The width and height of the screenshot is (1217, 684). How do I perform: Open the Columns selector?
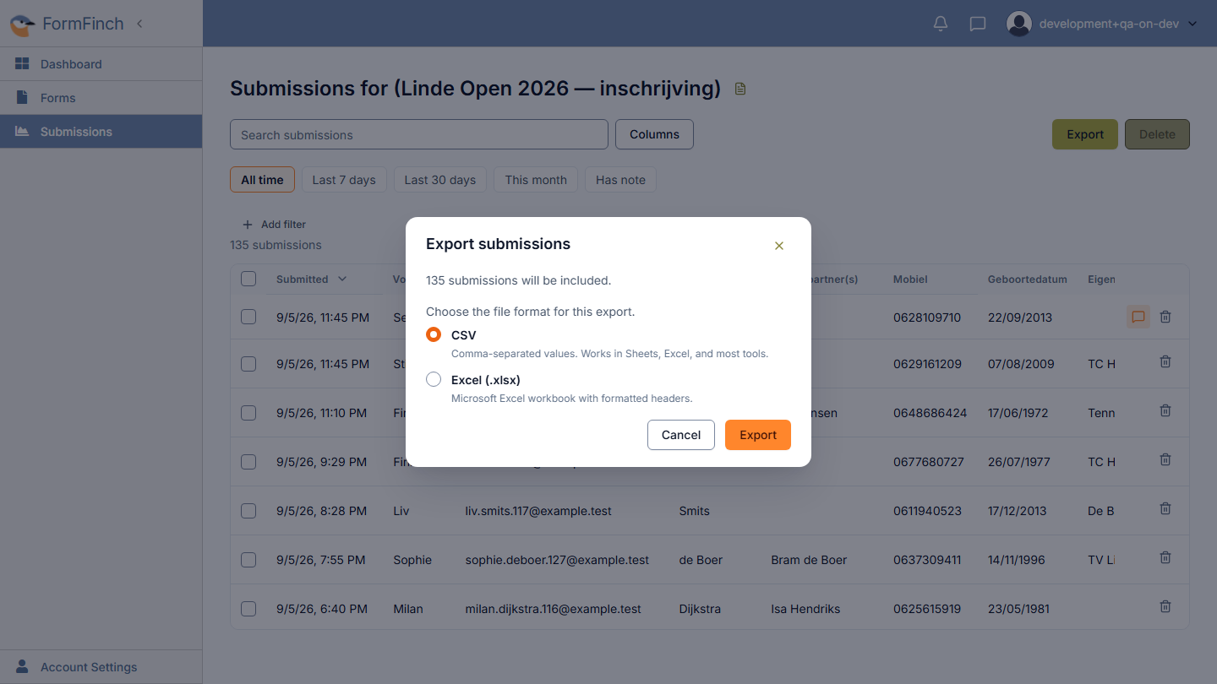654,134
